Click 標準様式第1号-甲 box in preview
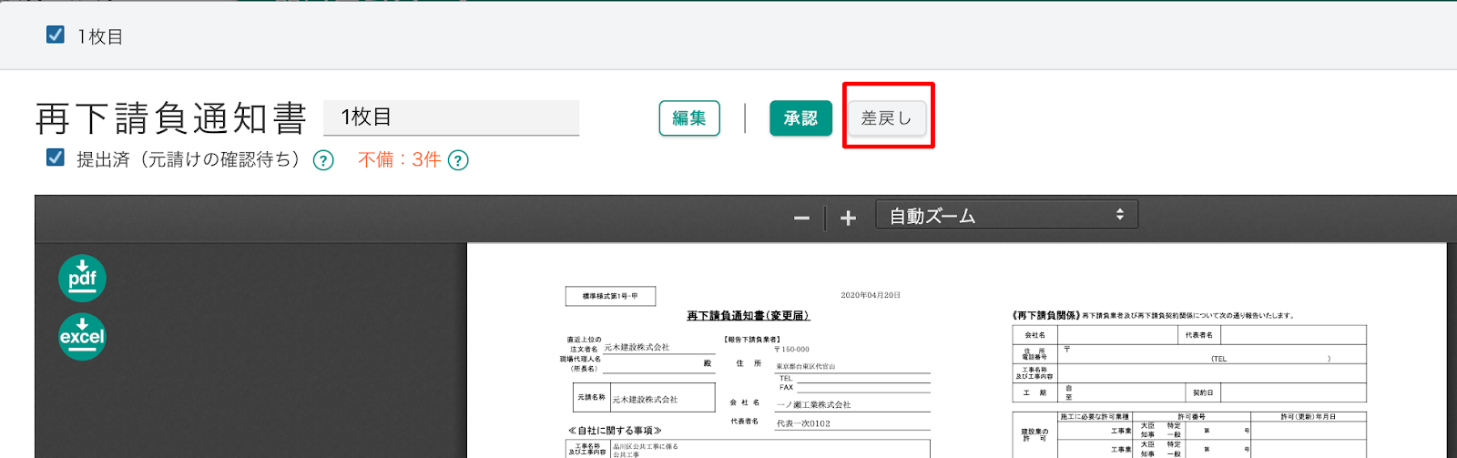 point(610,296)
